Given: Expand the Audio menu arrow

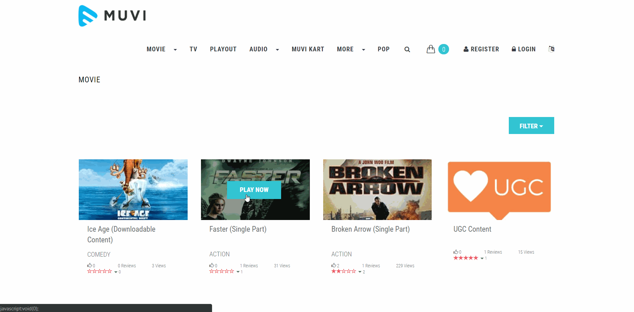Looking at the screenshot, I should point(277,50).
